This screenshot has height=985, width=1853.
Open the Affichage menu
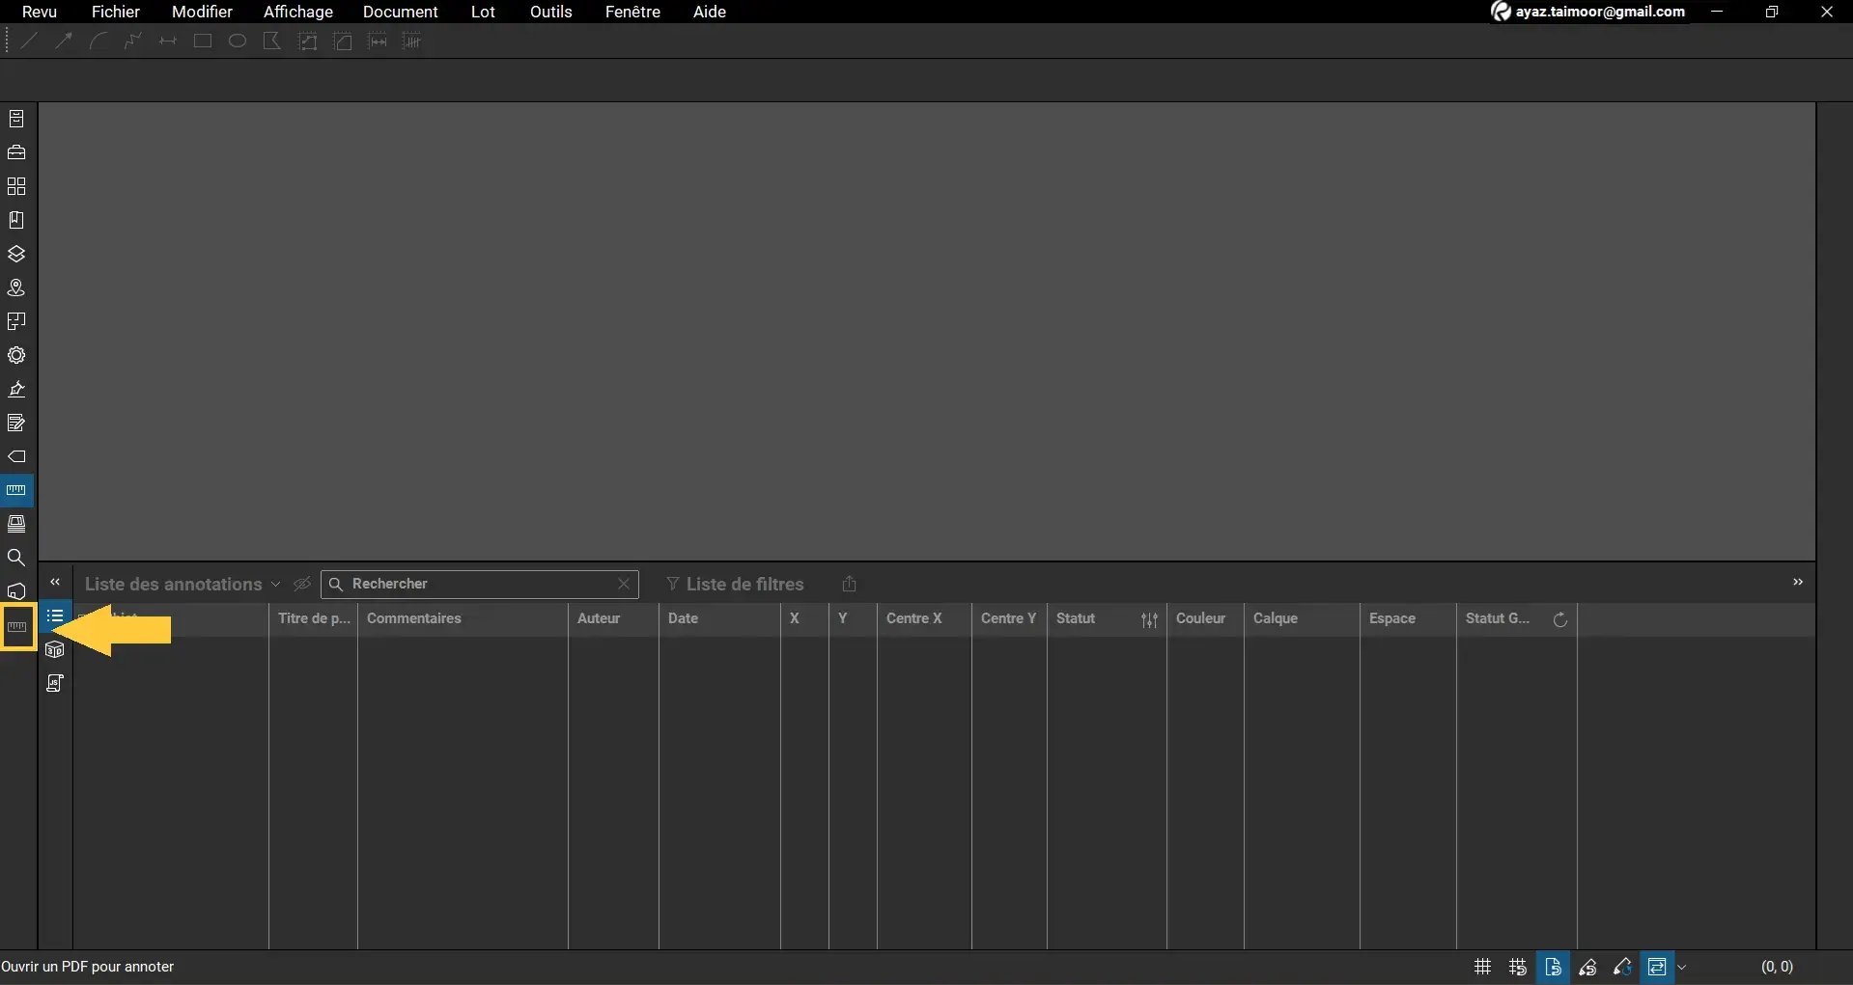[297, 12]
